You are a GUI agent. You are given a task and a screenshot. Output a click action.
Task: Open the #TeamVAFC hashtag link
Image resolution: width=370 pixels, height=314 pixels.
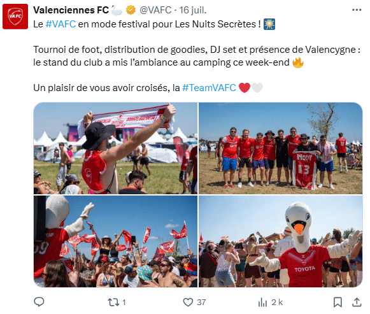coord(209,88)
